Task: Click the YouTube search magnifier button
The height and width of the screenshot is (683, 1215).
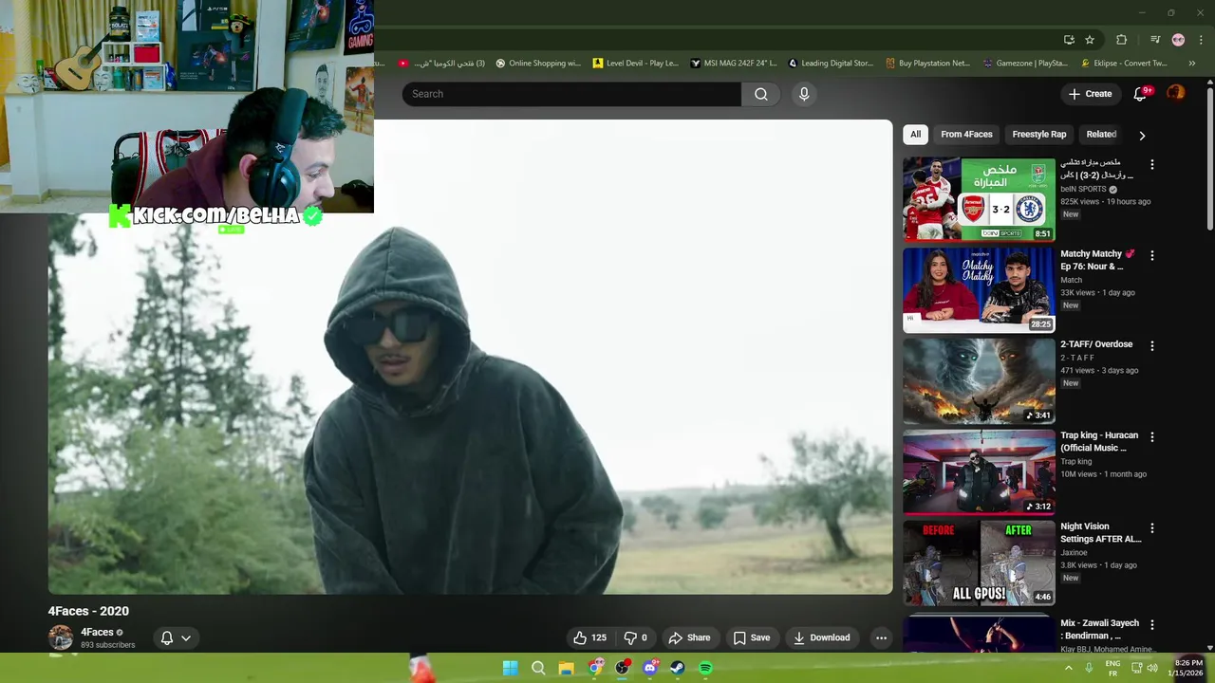Action: tap(761, 94)
